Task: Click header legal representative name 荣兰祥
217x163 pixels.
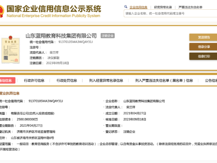Action: coord(54,53)
